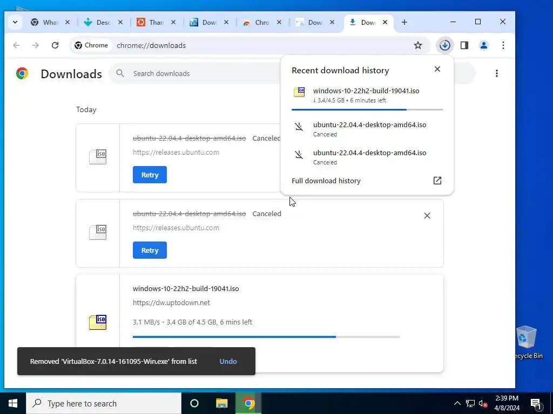
Task: Reload the downloads page
Action: coord(55,45)
